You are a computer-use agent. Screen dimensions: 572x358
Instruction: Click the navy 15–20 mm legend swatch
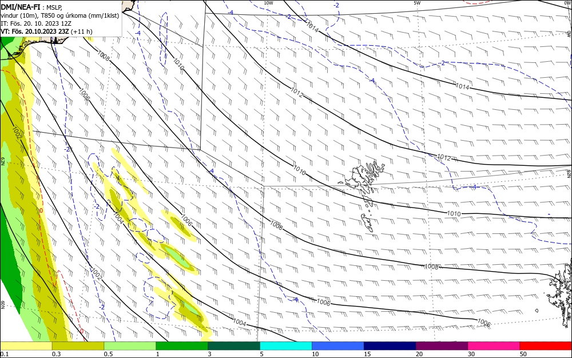pos(390,346)
